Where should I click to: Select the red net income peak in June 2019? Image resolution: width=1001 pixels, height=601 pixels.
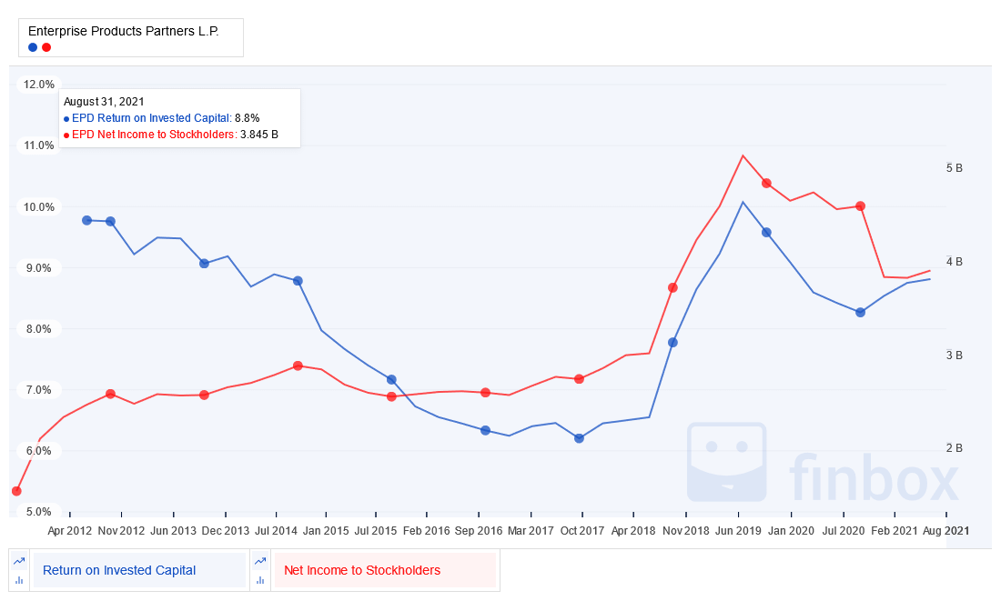(x=743, y=155)
